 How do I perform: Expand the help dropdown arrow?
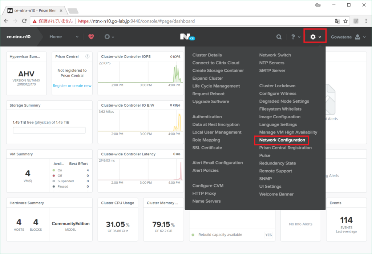tap(299, 37)
